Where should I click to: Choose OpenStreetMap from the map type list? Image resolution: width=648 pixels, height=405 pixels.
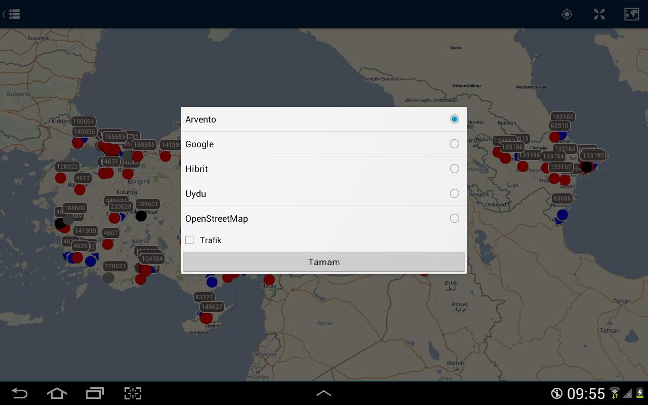pos(454,218)
